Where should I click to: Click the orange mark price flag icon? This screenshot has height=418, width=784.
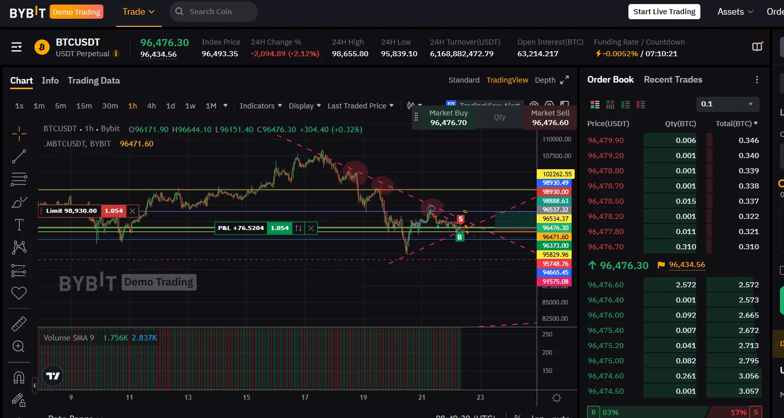tap(661, 265)
